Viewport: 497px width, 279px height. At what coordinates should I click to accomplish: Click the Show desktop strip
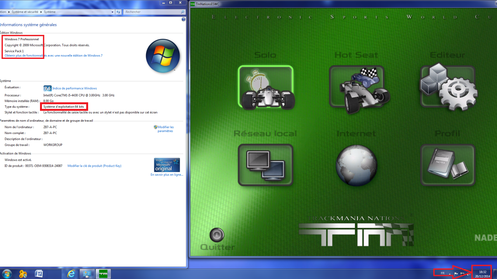(x=495, y=274)
